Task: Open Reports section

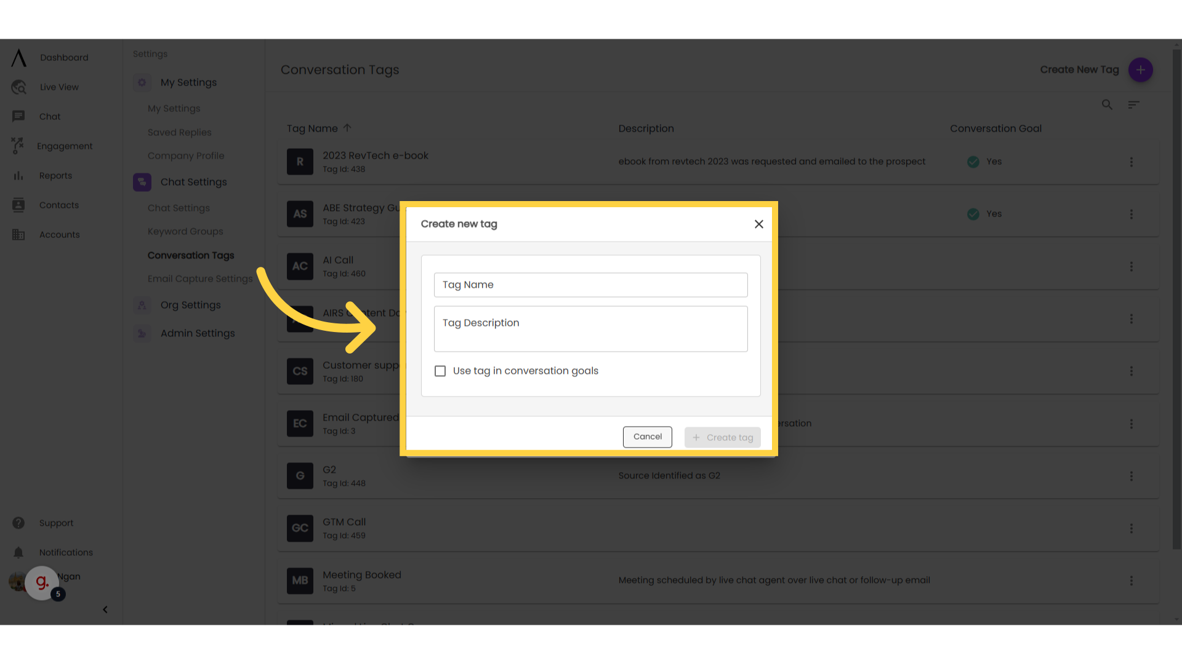Action: tap(55, 176)
